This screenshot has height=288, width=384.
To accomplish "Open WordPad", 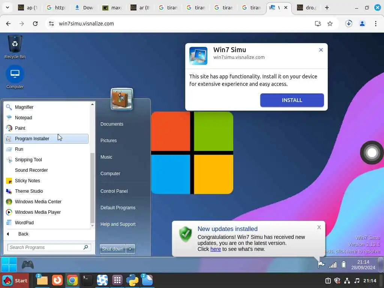I will point(46,223).
